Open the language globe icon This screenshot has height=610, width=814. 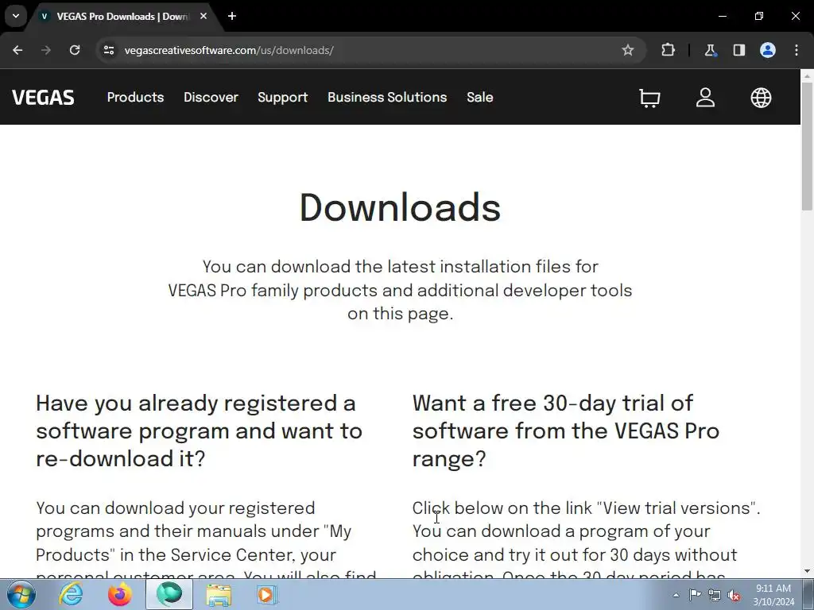click(761, 98)
